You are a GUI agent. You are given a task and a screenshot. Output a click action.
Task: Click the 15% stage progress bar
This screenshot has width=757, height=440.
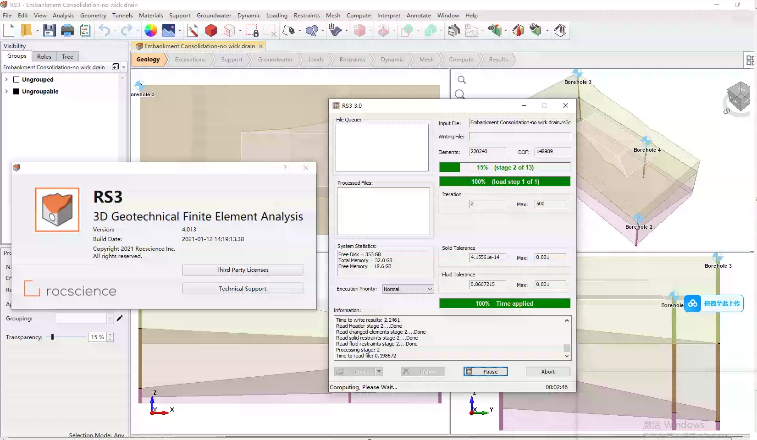(505, 167)
